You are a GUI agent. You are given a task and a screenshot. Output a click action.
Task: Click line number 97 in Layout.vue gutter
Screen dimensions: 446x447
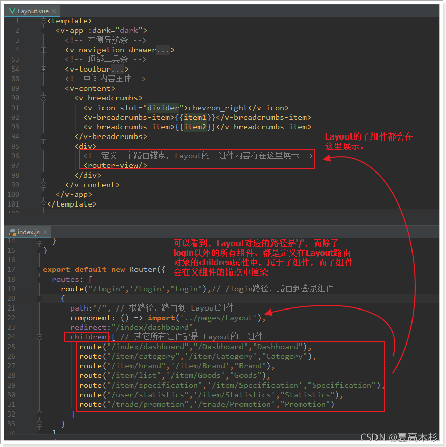click(15, 165)
